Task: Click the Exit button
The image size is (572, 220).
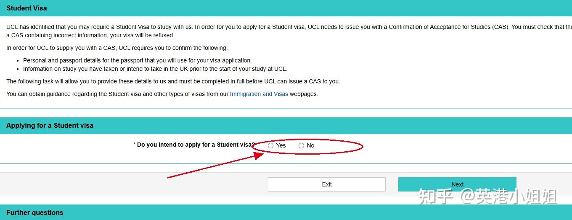Action: coord(327,184)
